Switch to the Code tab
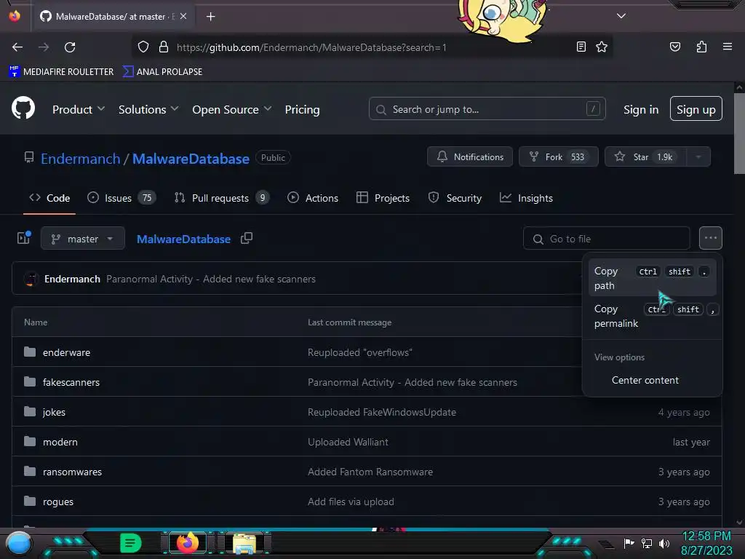Viewport: 745px width, 559px height. [49, 198]
